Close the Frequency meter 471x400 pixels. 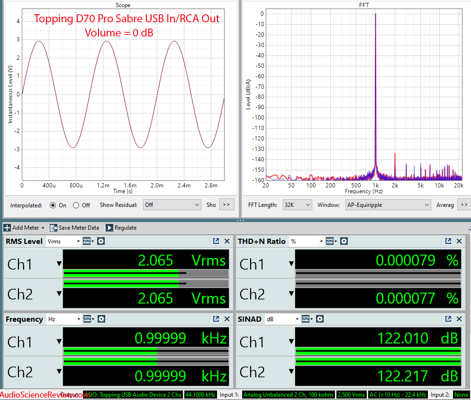click(x=227, y=319)
